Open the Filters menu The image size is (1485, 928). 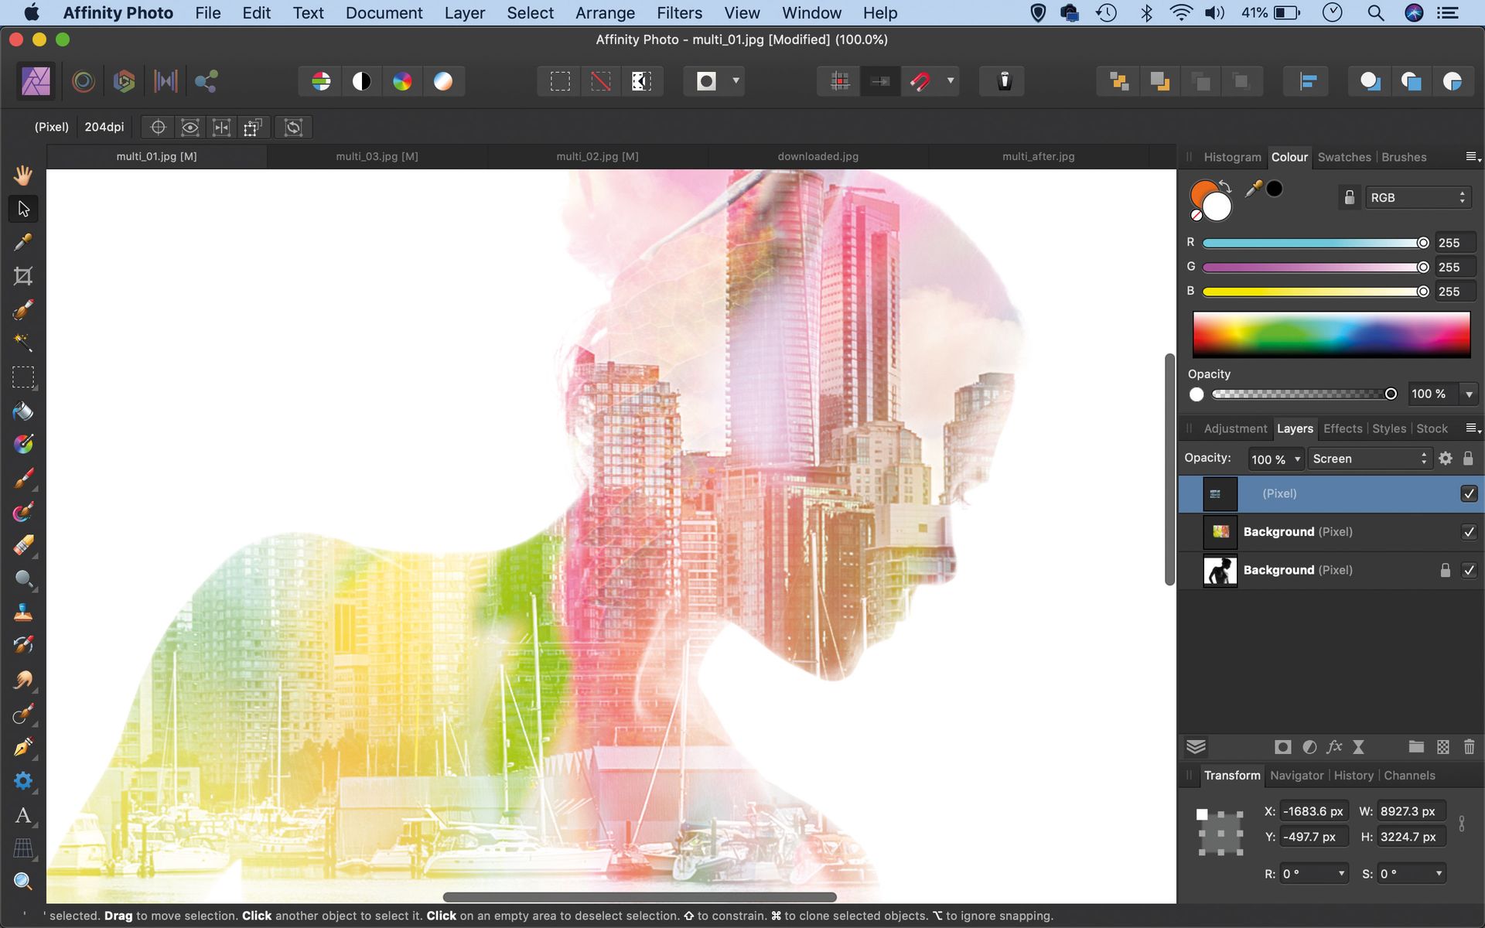click(678, 13)
